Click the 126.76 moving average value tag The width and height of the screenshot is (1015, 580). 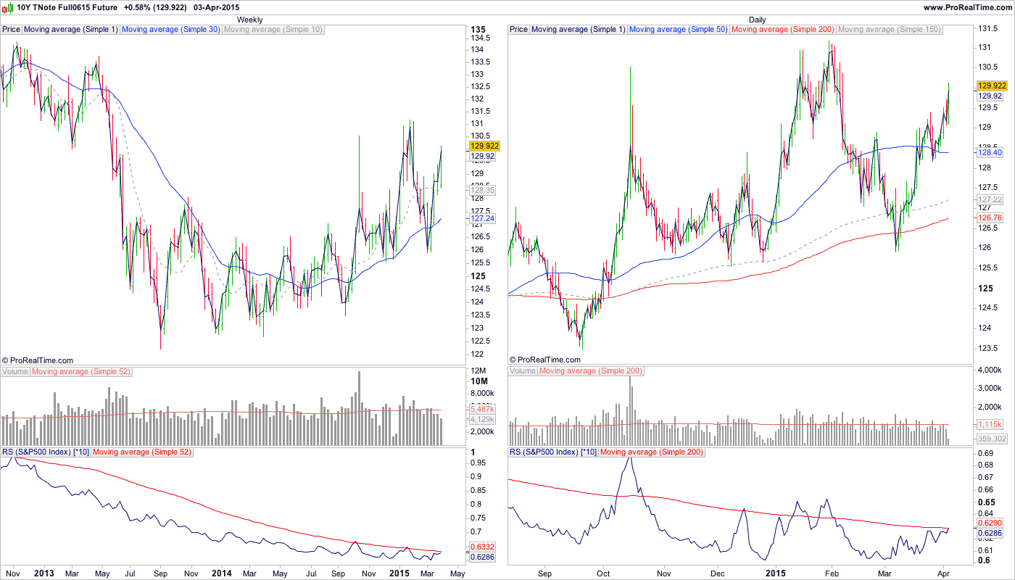point(990,217)
